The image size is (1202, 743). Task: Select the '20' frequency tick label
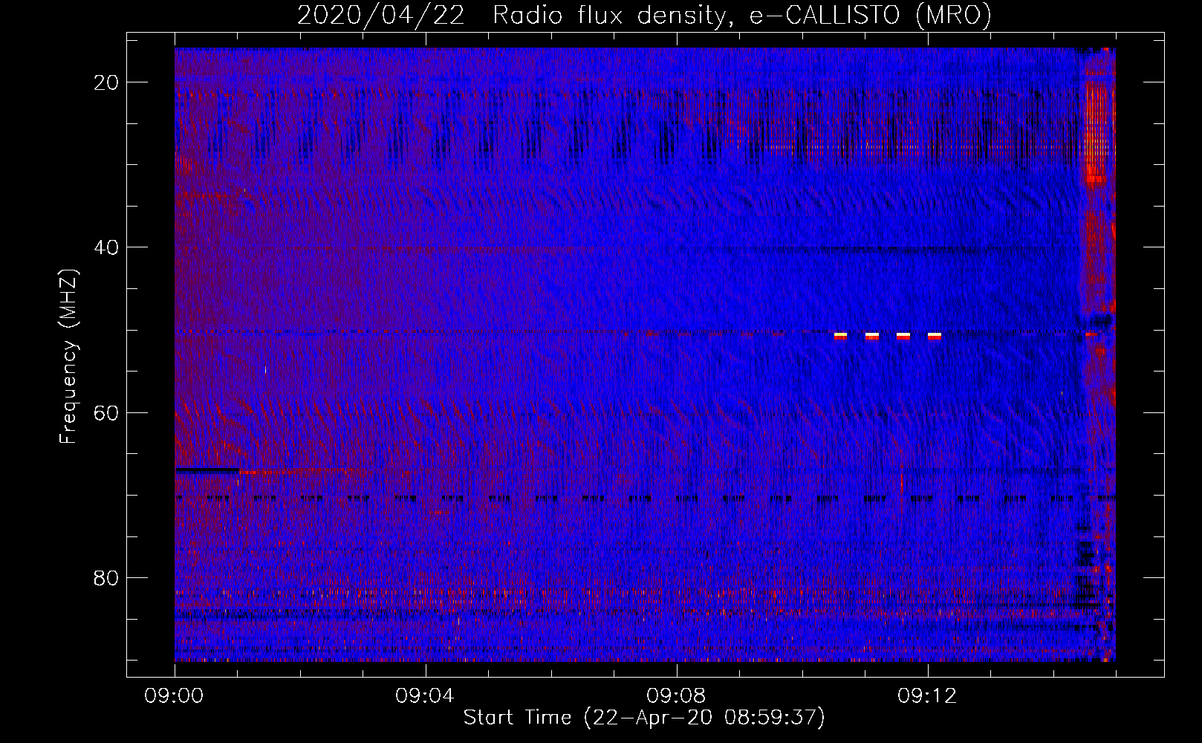click(107, 82)
